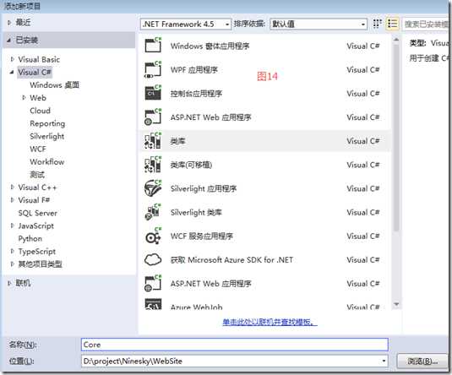The image size is (452, 375).
Task: Expand the Visual C++ node
Action: click(12, 187)
